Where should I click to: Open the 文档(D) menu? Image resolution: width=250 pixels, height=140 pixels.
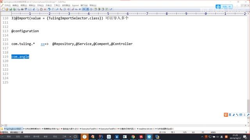(x=40, y=5)
